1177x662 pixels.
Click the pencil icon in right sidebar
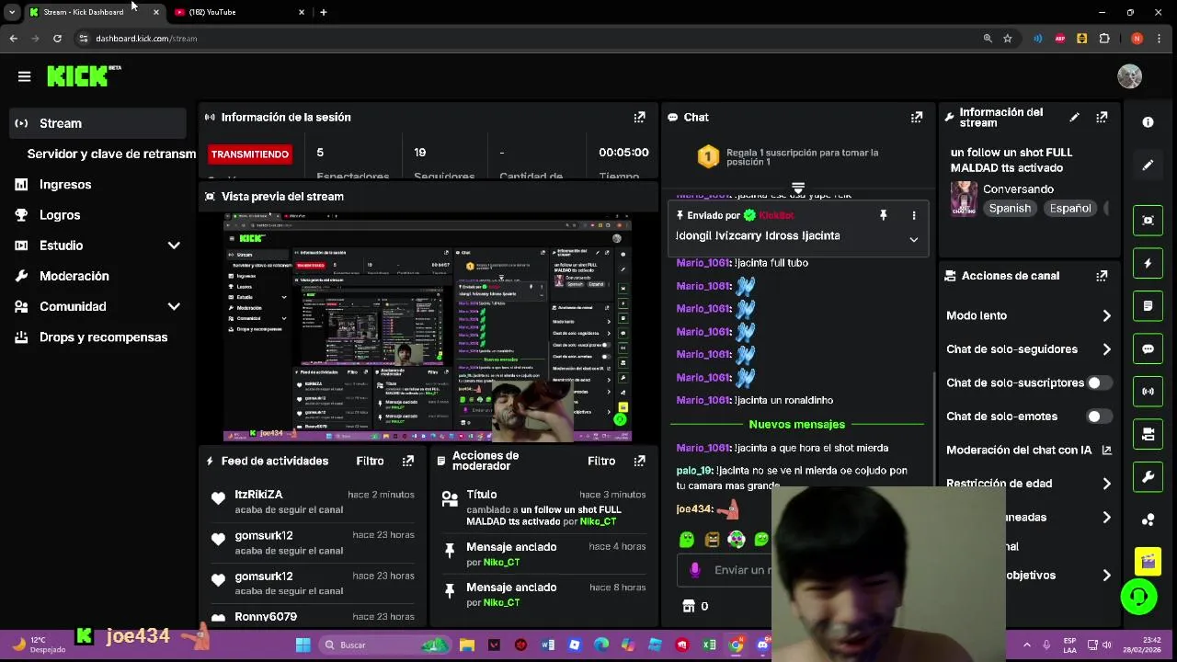(1148, 165)
